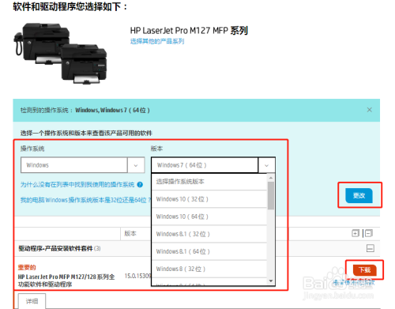Click the blue 更改 button
Screen dimensions: 395x309
[359, 195]
